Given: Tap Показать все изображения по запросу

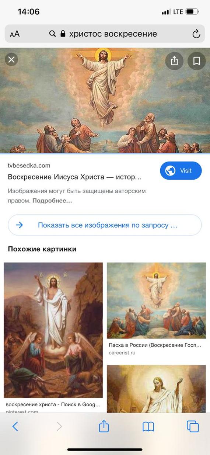Looking at the screenshot, I should click(x=105, y=225).
